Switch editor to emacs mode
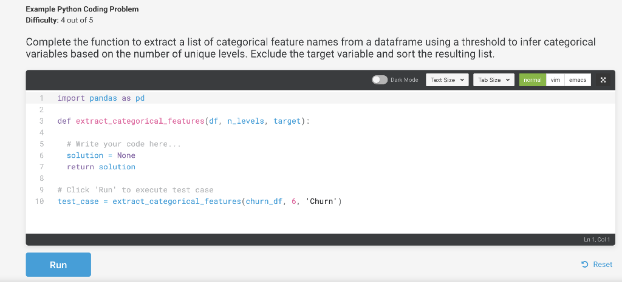 pos(578,80)
